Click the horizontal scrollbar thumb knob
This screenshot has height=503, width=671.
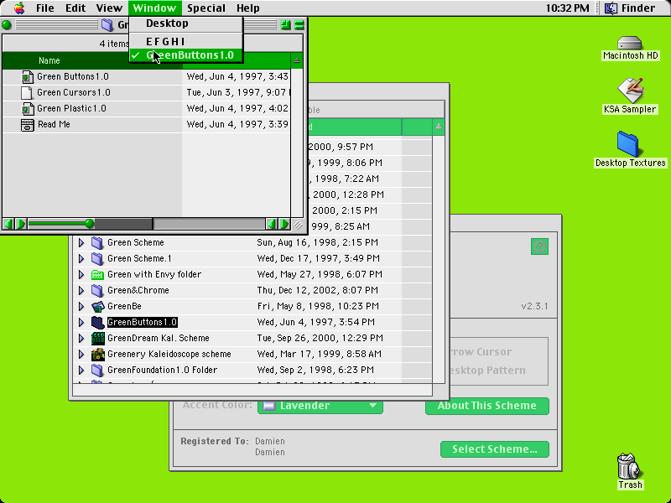[89, 224]
